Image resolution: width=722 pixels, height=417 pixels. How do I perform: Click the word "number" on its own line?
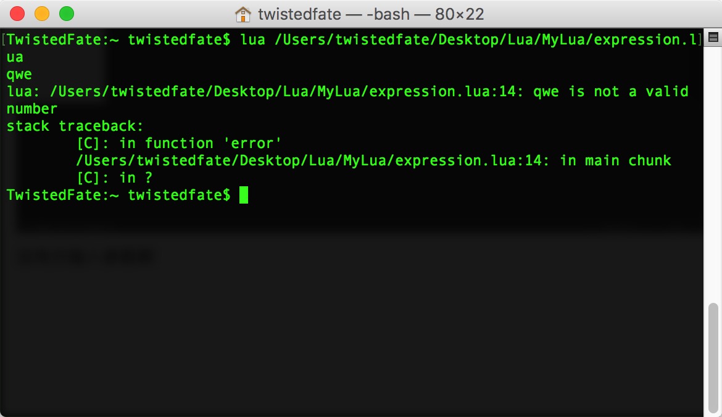[x=32, y=109]
